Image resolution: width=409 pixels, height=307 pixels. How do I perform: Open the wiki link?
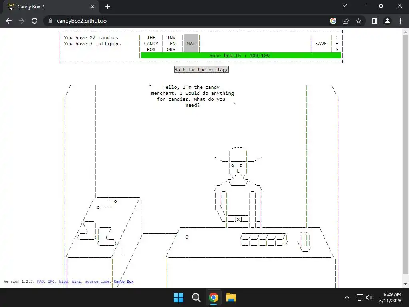coord(76,281)
